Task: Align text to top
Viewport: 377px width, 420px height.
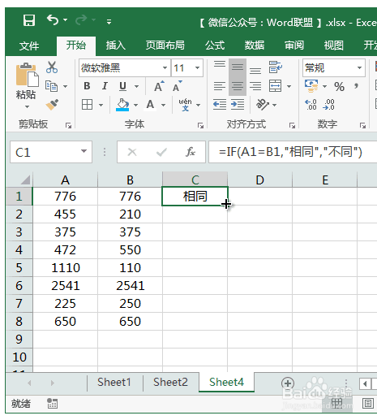Action: point(220,65)
